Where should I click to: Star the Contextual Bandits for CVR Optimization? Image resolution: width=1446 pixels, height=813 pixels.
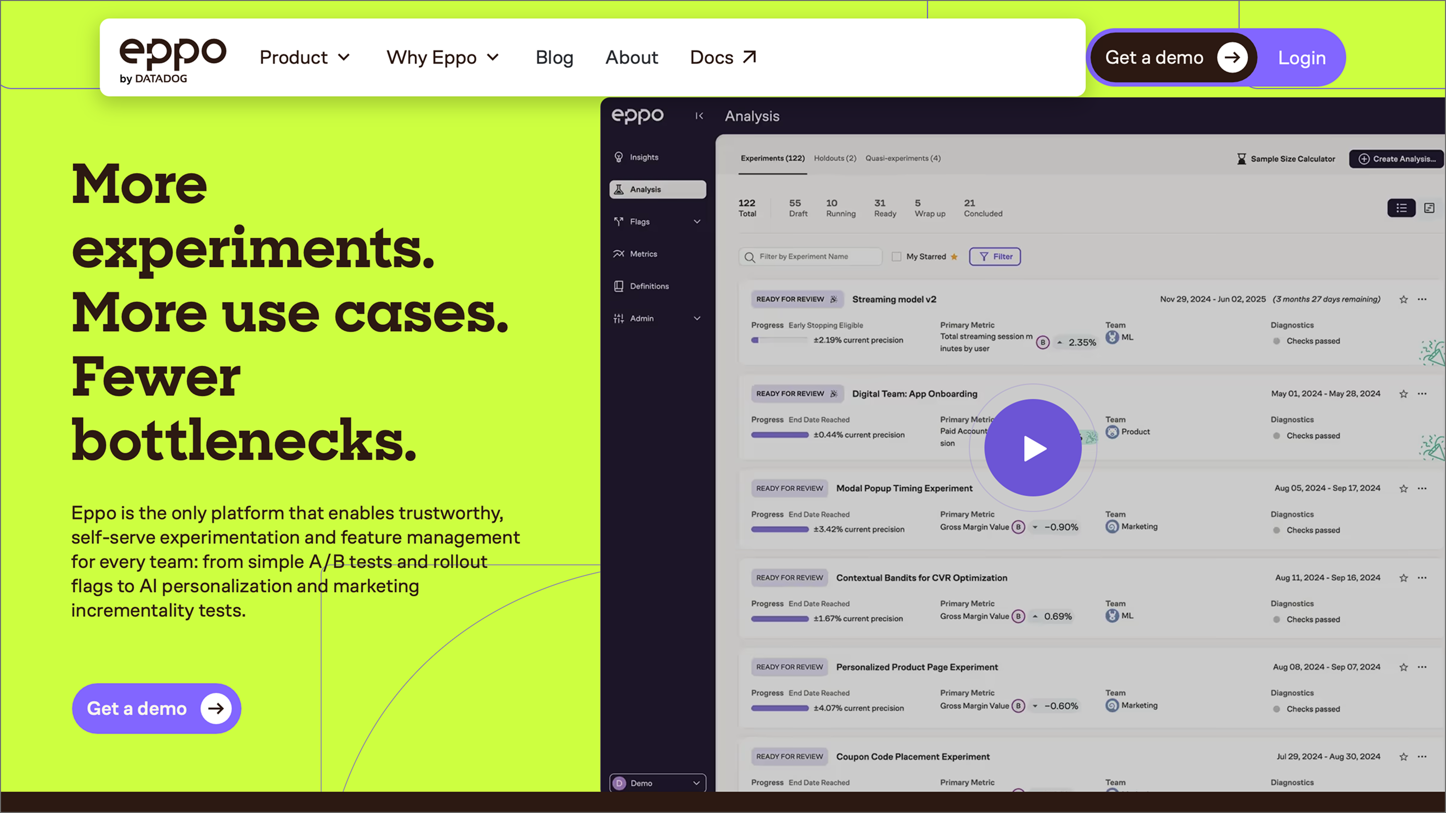1403,578
